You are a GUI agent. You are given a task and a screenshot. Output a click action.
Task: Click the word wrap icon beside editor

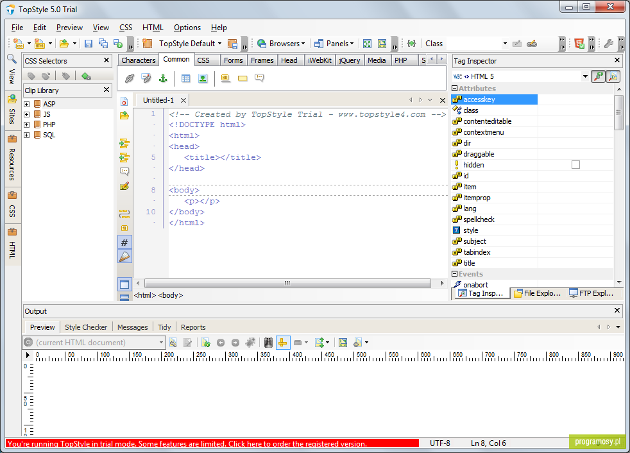coord(124,214)
